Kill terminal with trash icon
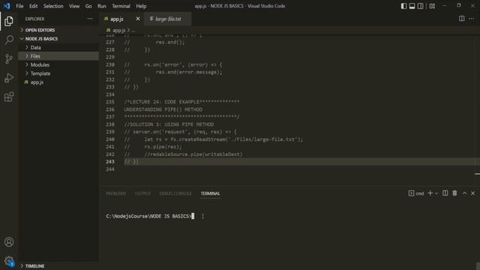The height and width of the screenshot is (270, 480). 454,193
